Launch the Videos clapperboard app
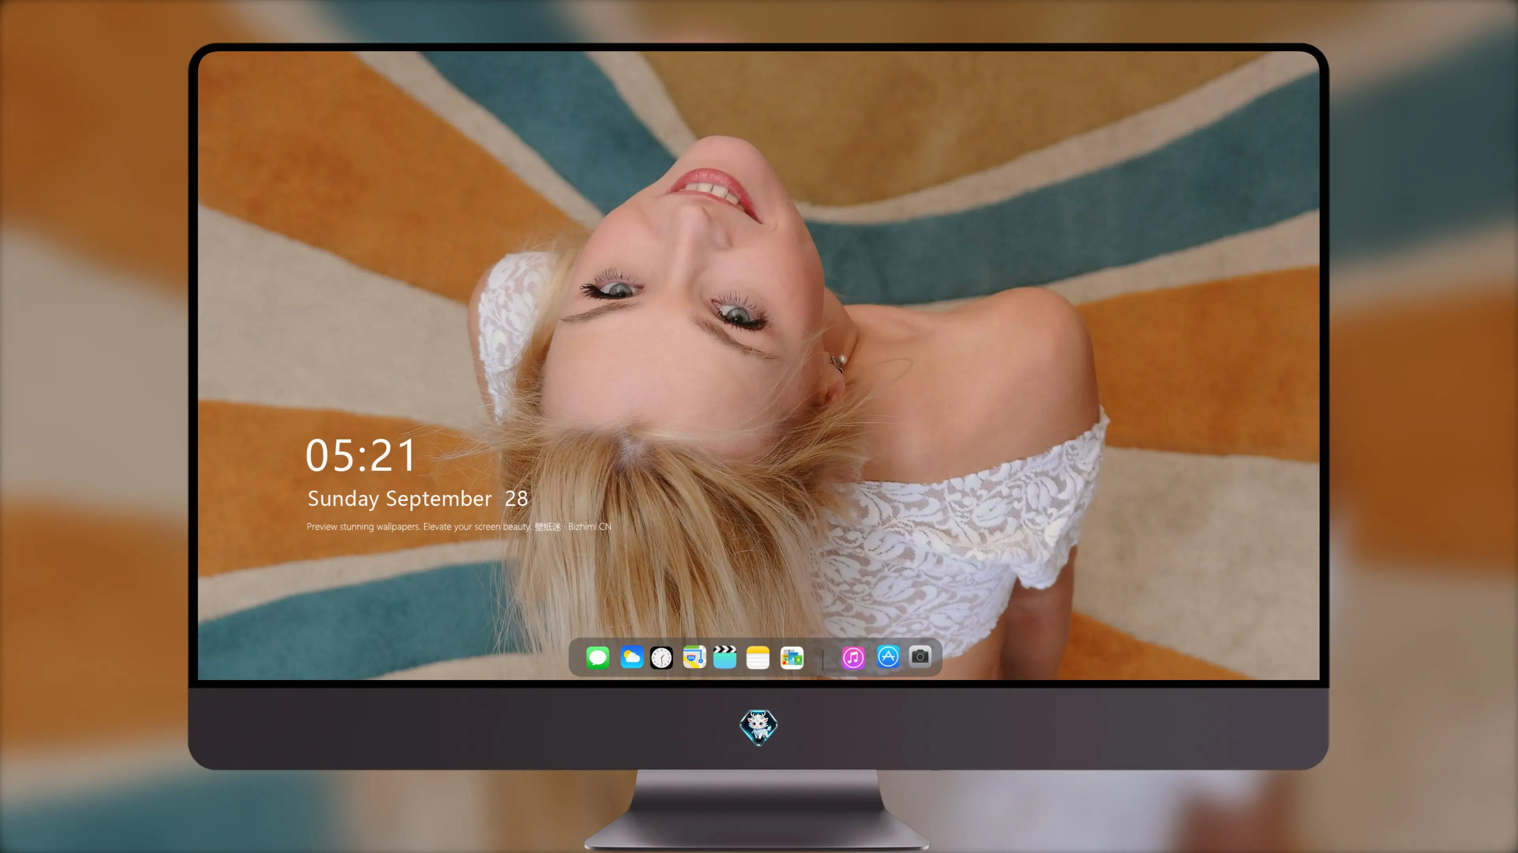Screen dimensions: 1518x853 coord(725,657)
